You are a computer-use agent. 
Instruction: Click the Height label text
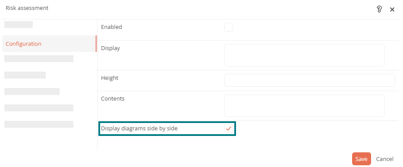(x=110, y=78)
